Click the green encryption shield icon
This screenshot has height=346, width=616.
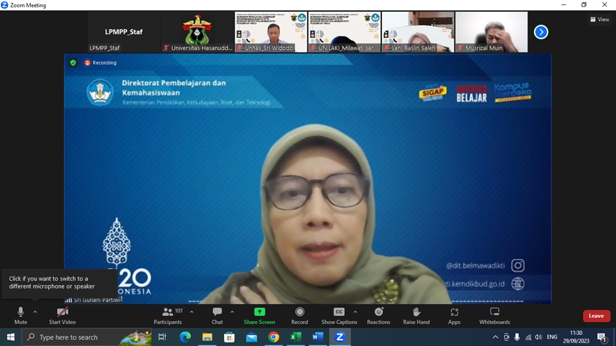click(73, 63)
